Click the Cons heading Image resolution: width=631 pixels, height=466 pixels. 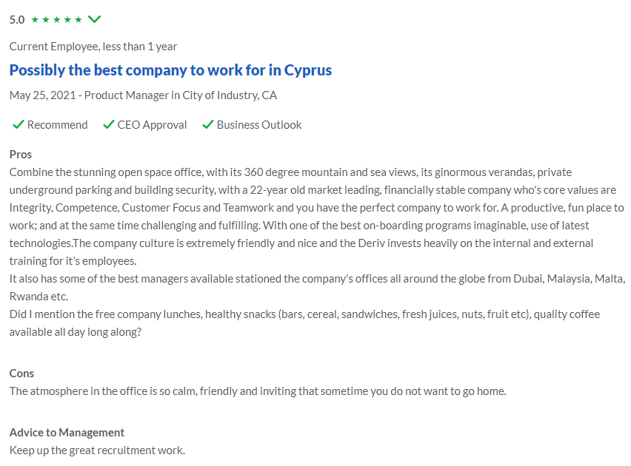pos(21,374)
